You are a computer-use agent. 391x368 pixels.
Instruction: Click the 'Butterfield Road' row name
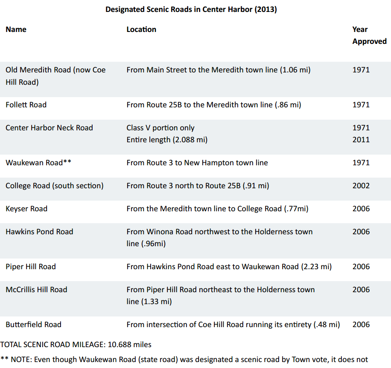coord(33,325)
